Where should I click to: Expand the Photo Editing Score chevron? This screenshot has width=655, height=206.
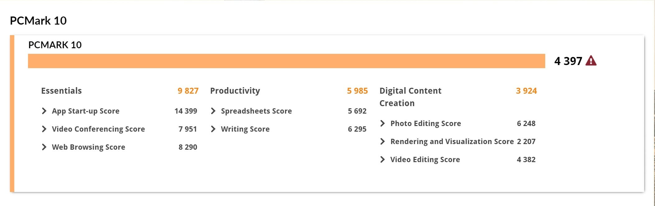[x=383, y=124]
